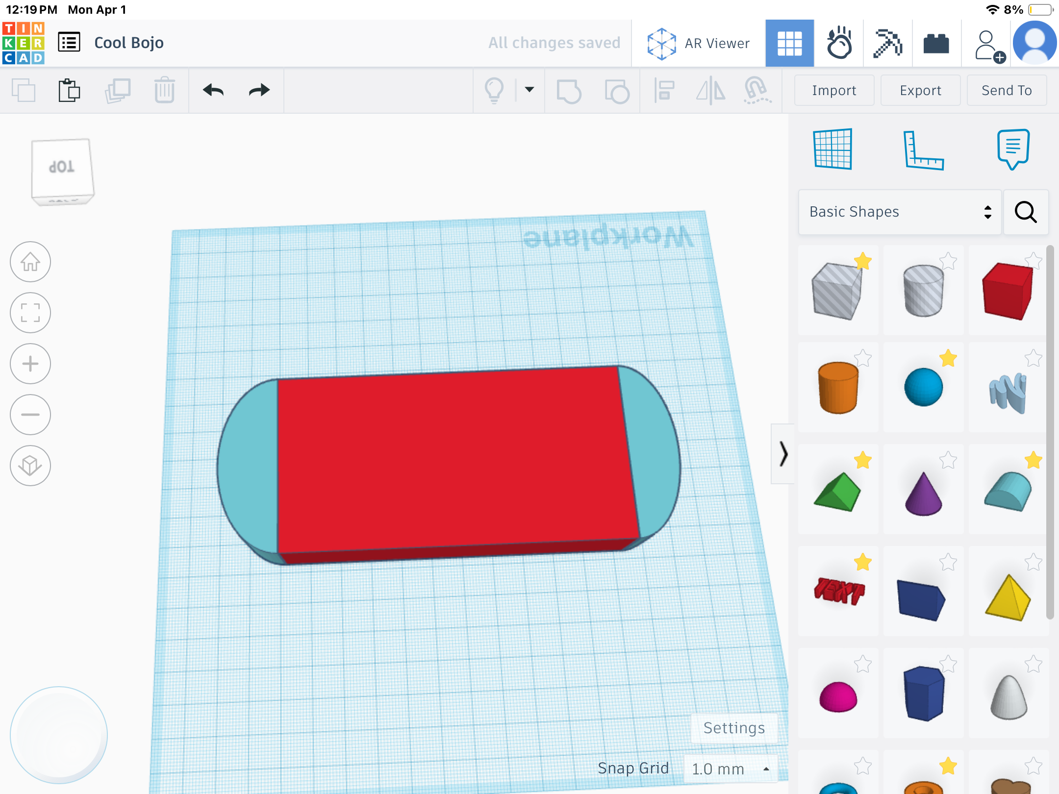
Task: Open the designs list icon
Action: (69, 42)
